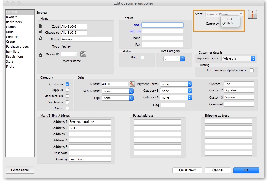
Task: Open the Price Category dropdown
Action: [x=174, y=59]
